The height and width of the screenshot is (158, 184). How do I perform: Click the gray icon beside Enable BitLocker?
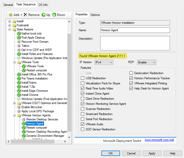point(19,107)
